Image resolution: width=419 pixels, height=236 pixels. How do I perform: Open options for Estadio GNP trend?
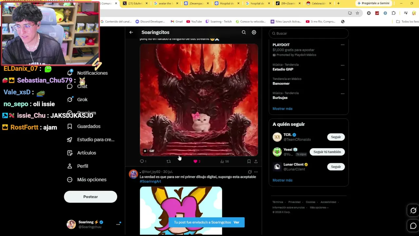pyautogui.click(x=342, y=65)
